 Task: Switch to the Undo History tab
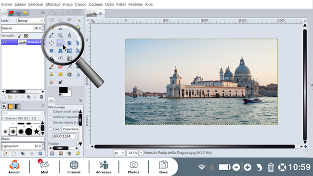[x=26, y=13]
